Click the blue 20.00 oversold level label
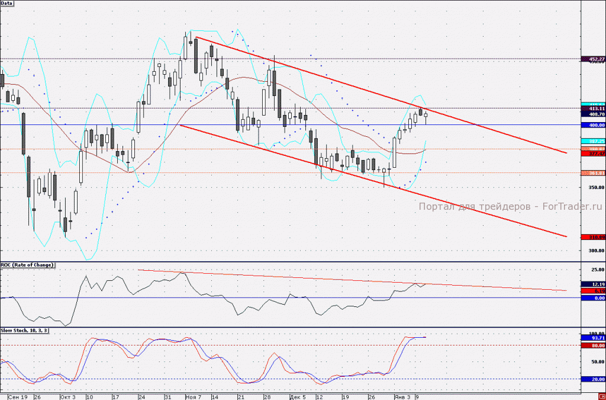The image size is (606, 400). 593,379
